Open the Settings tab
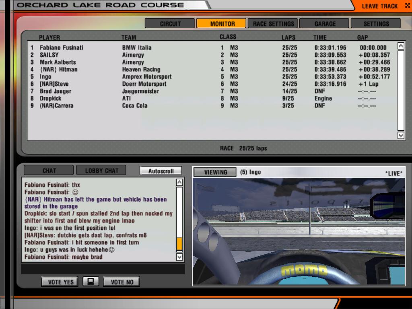The width and height of the screenshot is (412, 309). [376, 24]
